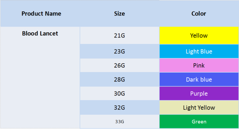This screenshot has height=129, width=239.
Task: Select the Light Blue color swatch
Action: tap(199, 51)
